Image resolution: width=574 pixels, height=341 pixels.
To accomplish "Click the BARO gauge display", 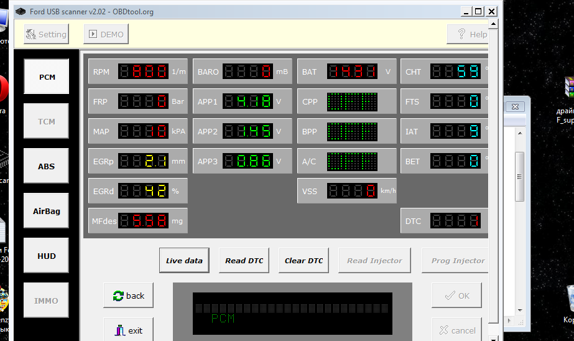I will pos(248,72).
